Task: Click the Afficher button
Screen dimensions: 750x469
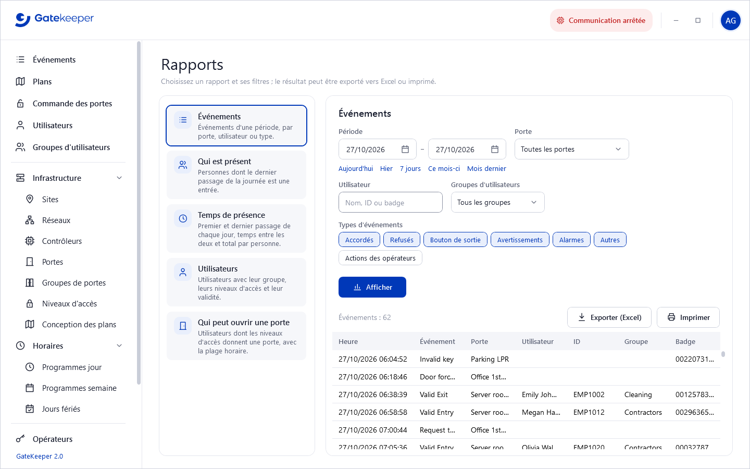Action: coord(372,287)
